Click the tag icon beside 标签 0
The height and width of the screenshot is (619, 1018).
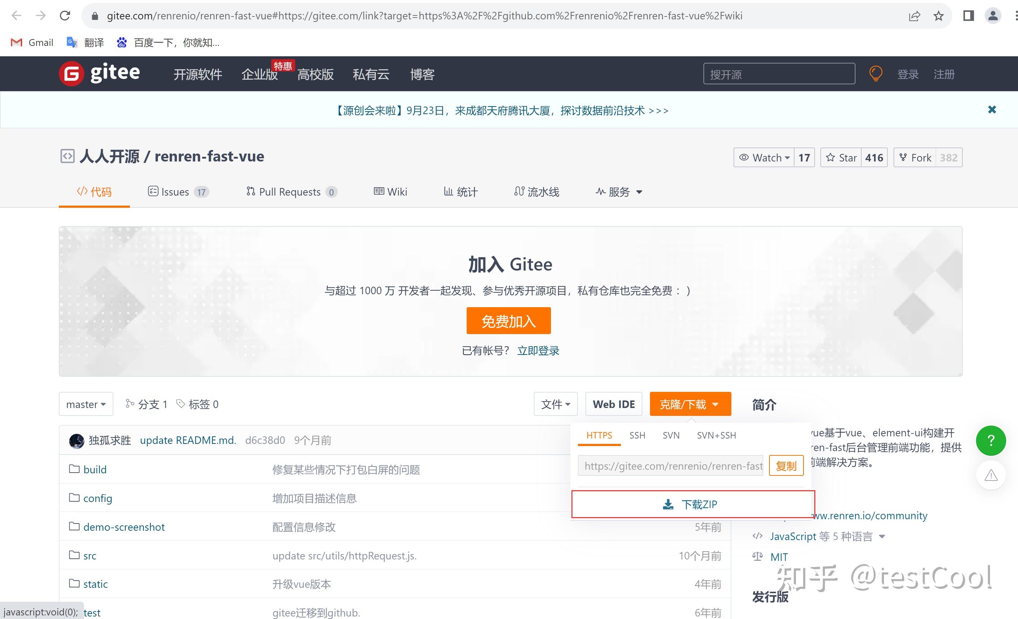pyautogui.click(x=180, y=404)
